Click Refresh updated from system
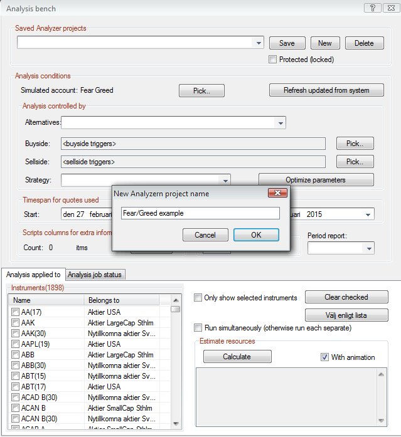The image size is (401, 437). pyautogui.click(x=326, y=90)
